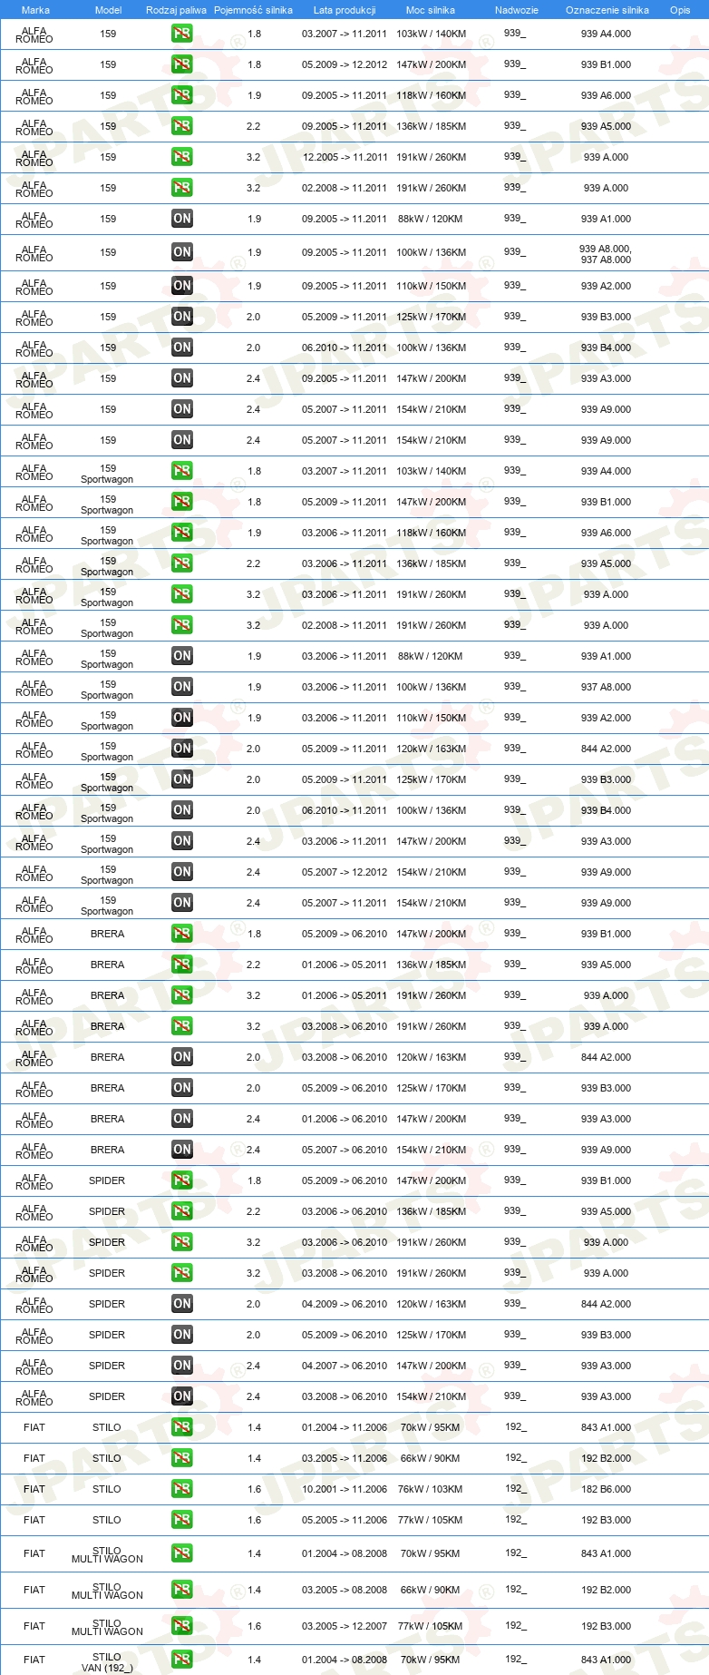Image resolution: width=709 pixels, height=1675 pixels.
Task: Select PB icon in Spider 3.2 03.2006 row
Action: (182, 1242)
